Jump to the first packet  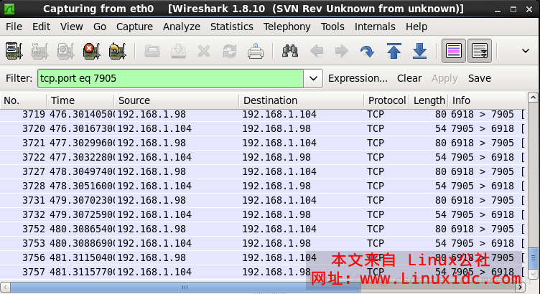[x=394, y=51]
